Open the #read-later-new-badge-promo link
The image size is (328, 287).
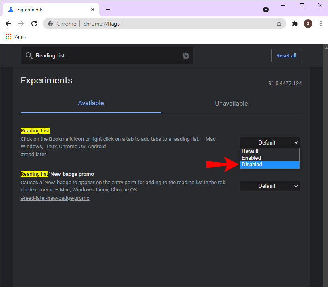pos(55,198)
